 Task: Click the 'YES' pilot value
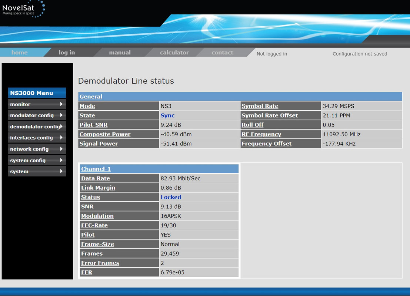[x=166, y=235]
